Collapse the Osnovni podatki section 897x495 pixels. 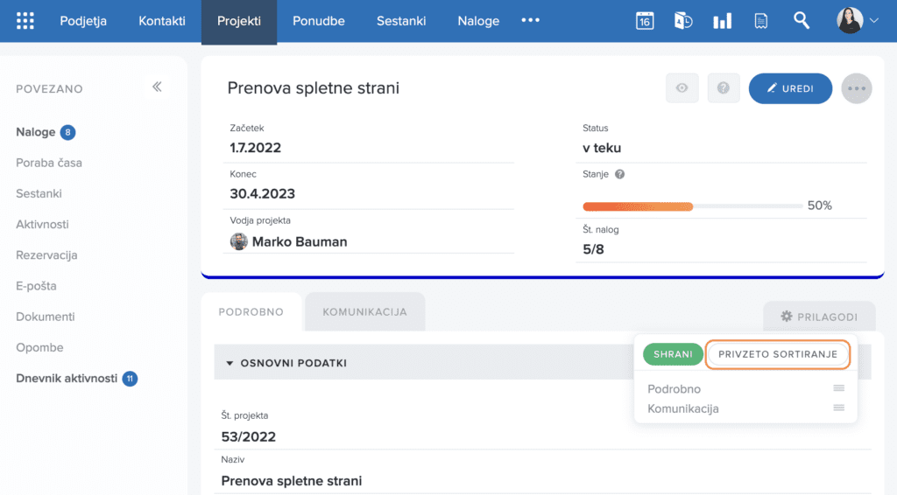click(x=230, y=363)
